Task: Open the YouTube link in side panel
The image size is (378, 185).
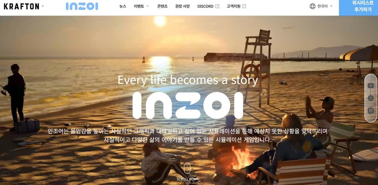Action: [371, 86]
